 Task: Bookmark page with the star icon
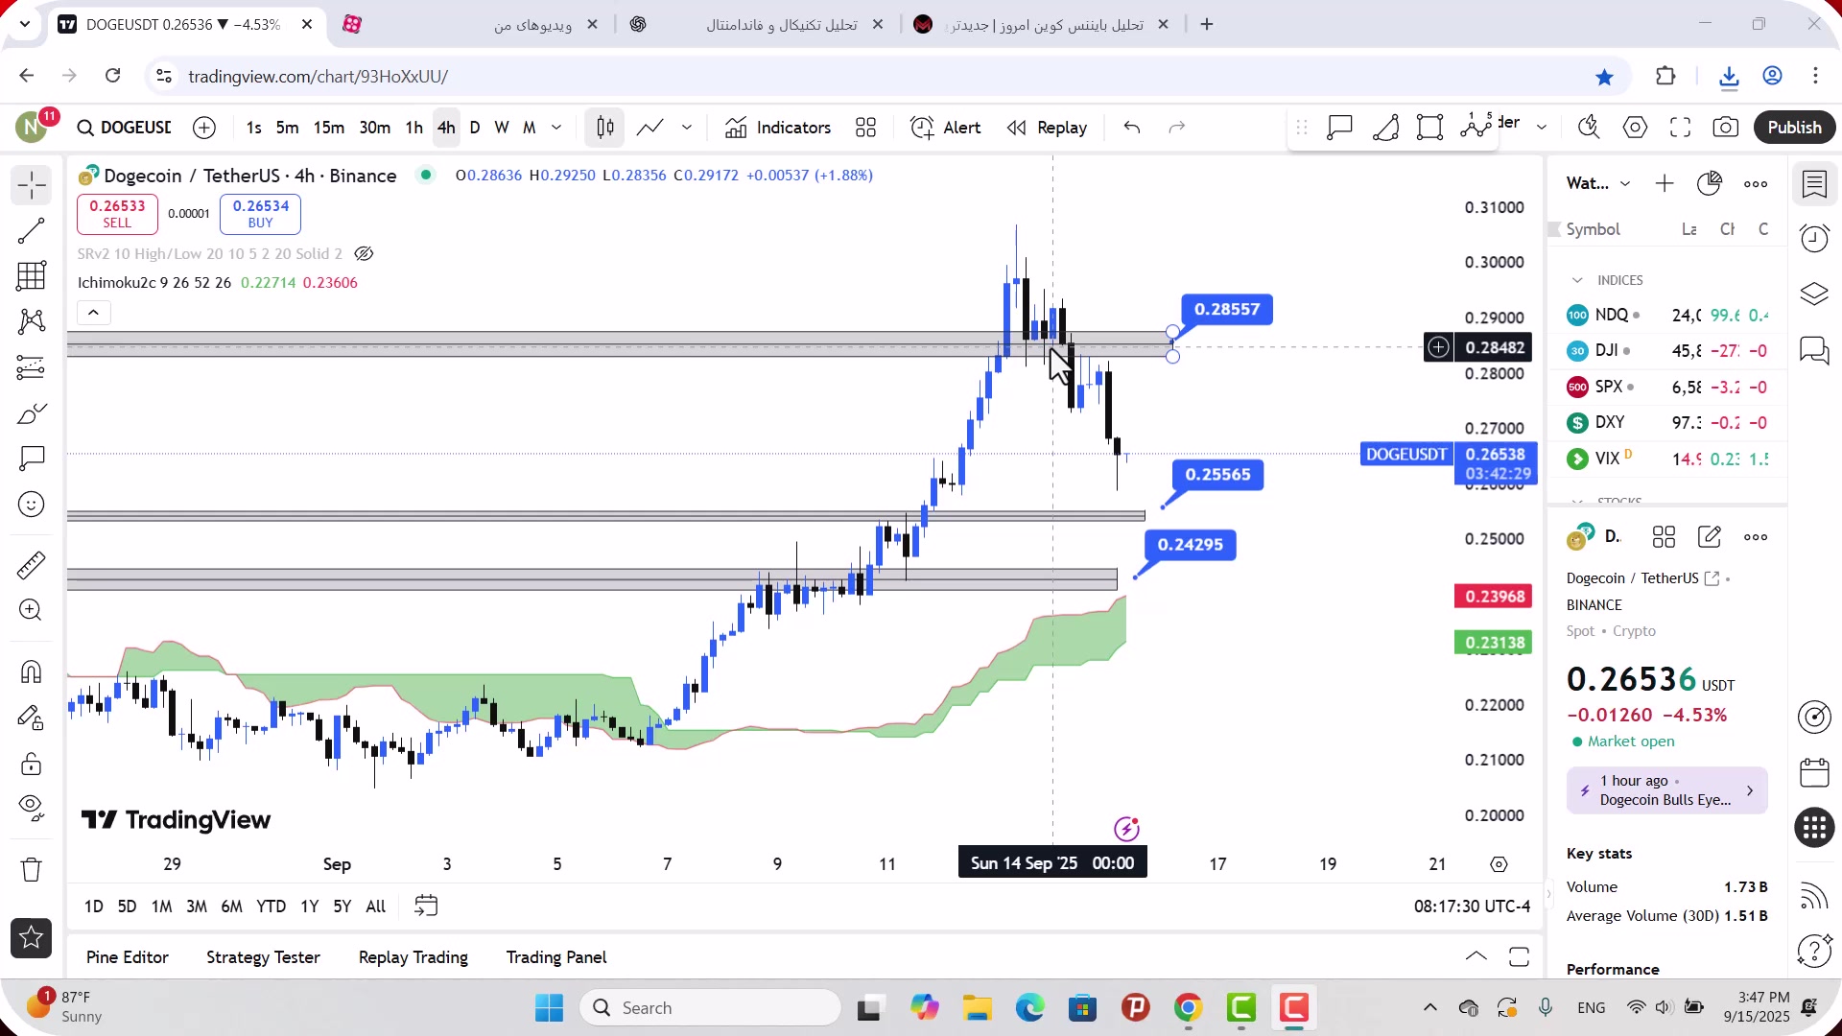[x=1604, y=77]
